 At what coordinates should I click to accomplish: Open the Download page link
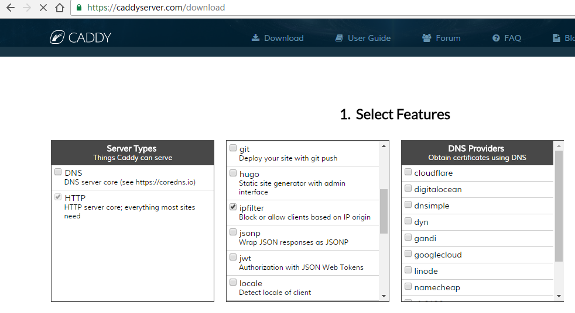pyautogui.click(x=283, y=38)
